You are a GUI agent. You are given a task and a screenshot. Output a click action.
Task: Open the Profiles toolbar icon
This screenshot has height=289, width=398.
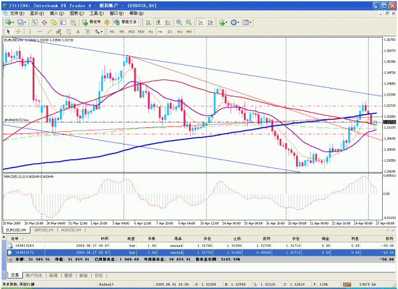[x=20, y=22]
